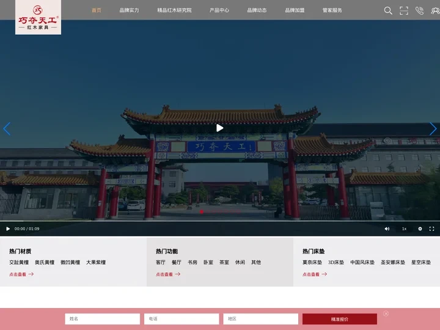Click the user account icon in header
The width and height of the screenshot is (440, 330).
pos(435,10)
